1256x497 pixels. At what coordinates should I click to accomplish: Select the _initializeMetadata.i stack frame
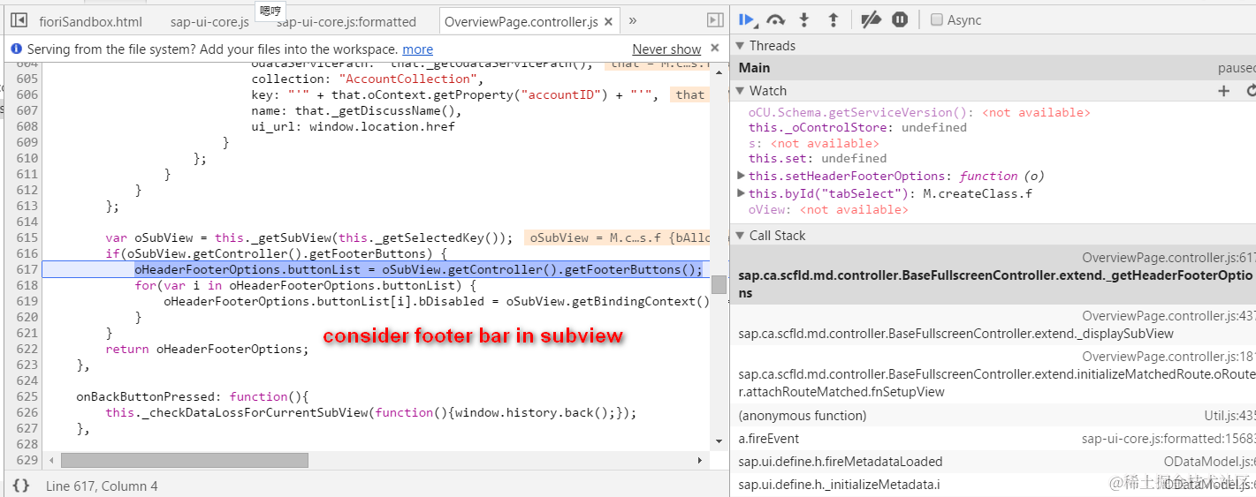tap(993, 485)
